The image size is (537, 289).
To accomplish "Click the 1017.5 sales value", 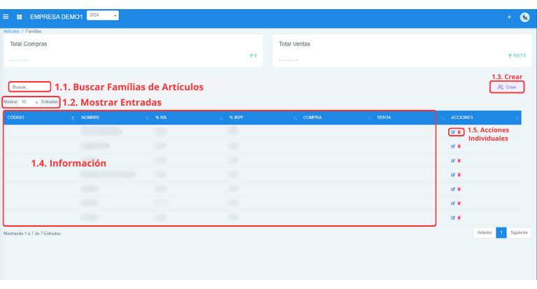I will [519, 55].
